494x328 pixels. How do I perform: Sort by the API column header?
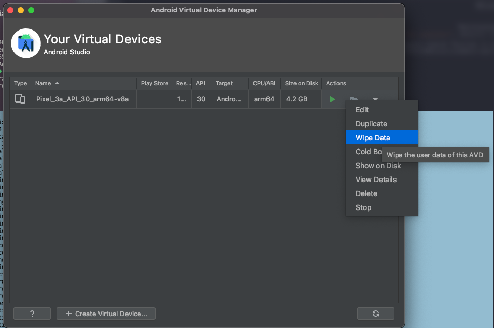(x=201, y=83)
